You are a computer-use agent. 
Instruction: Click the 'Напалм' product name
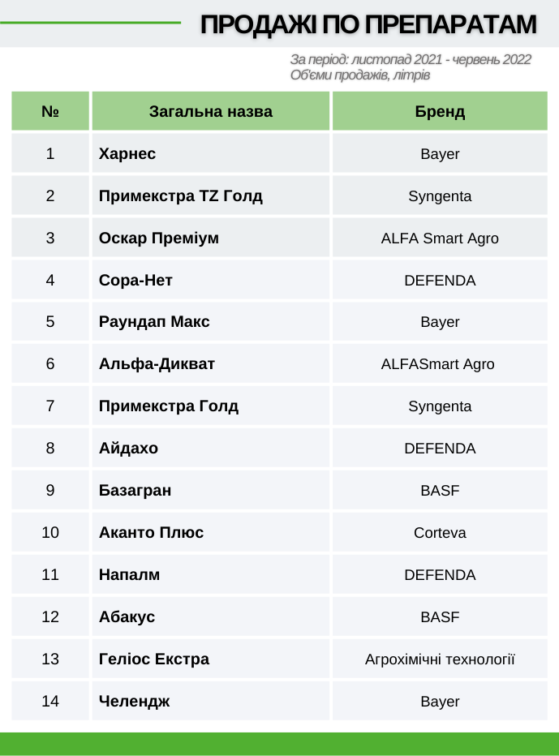pos(129,575)
